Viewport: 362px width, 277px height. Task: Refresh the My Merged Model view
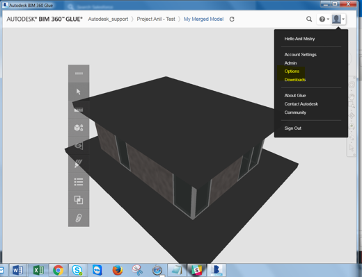click(x=232, y=19)
